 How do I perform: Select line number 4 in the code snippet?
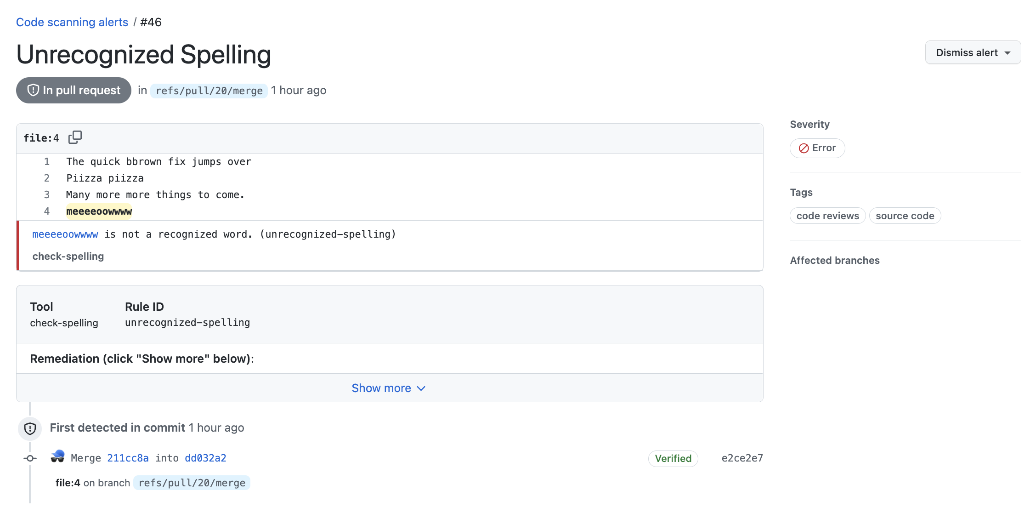46,211
